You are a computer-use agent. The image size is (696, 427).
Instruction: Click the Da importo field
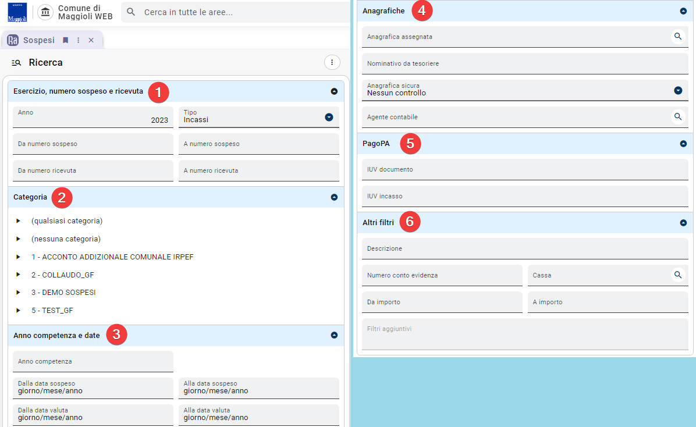442,302
